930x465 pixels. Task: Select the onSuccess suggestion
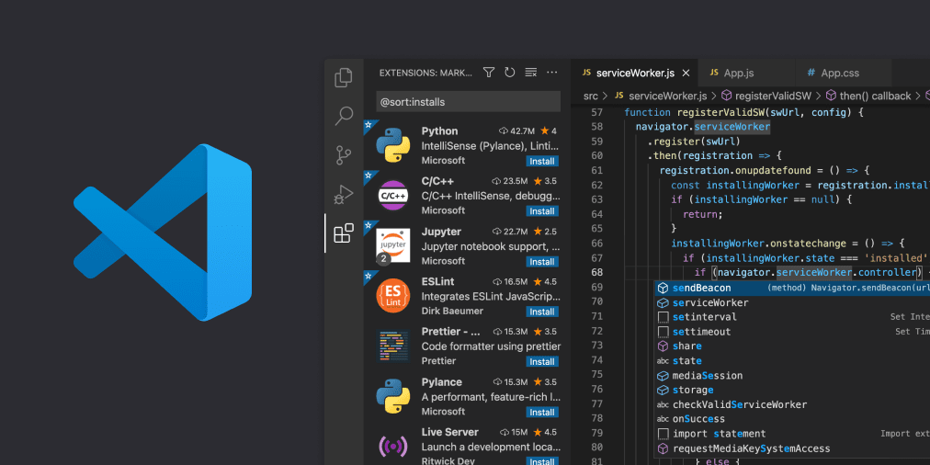pyautogui.click(x=792, y=419)
